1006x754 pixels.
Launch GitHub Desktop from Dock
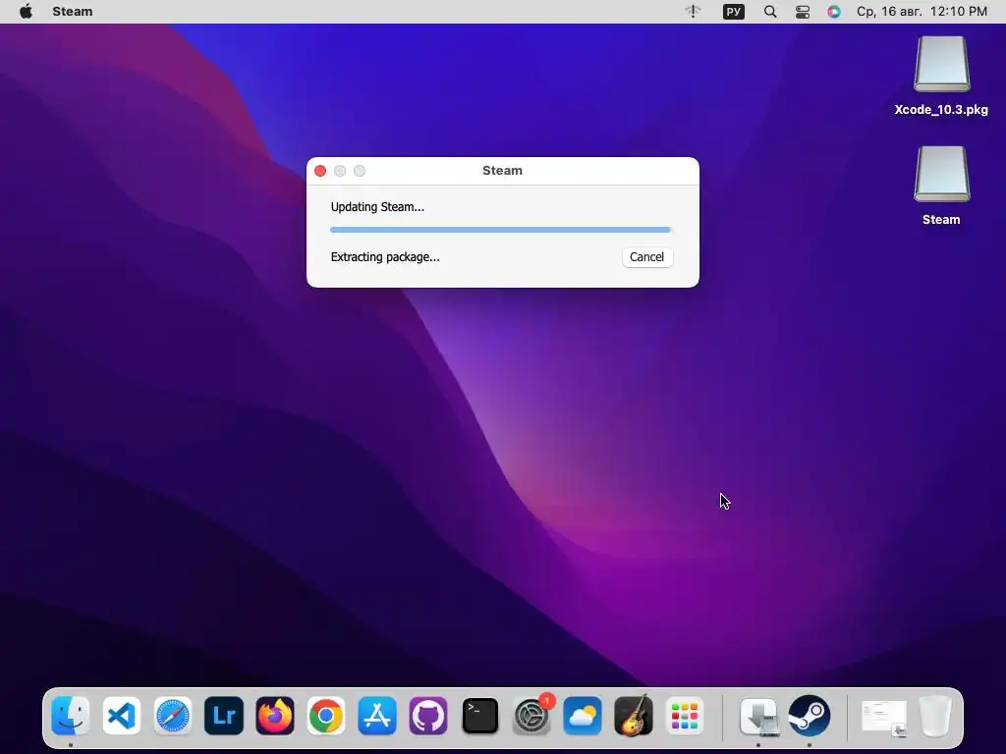point(428,716)
